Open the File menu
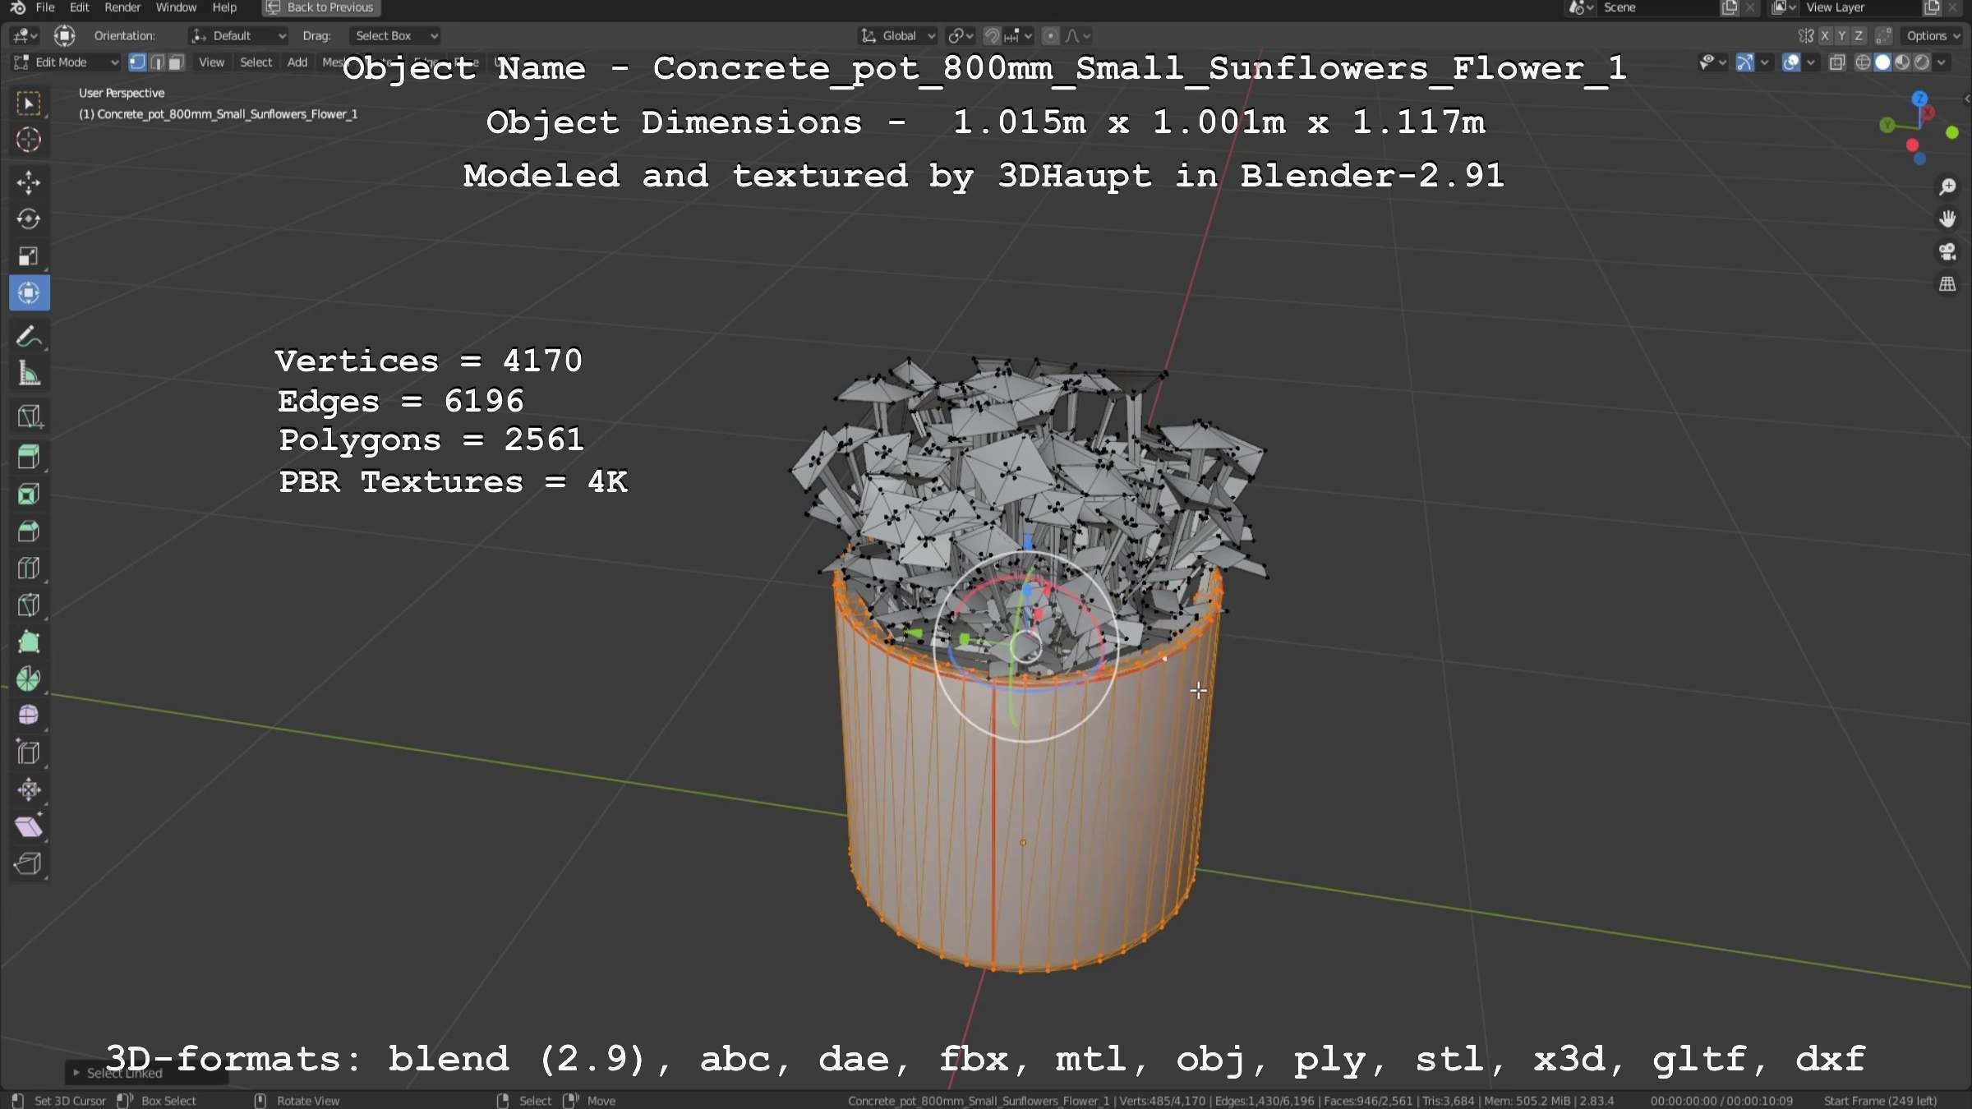The height and width of the screenshot is (1109, 1972). coord(45,7)
